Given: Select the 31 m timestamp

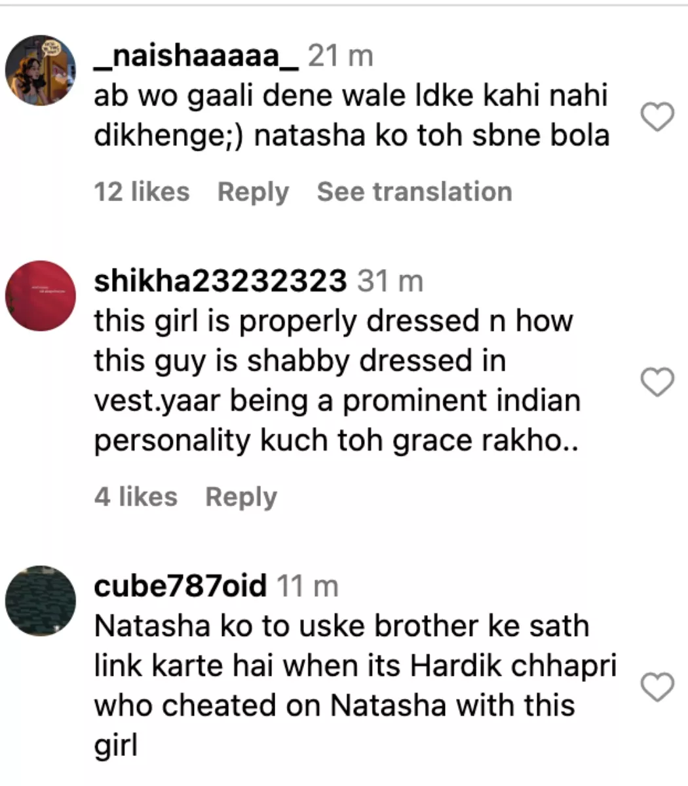Looking at the screenshot, I should point(391,282).
